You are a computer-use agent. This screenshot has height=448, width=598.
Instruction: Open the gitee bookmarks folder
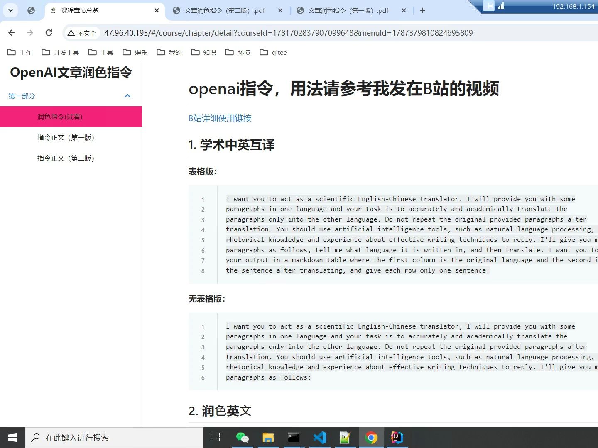click(273, 52)
